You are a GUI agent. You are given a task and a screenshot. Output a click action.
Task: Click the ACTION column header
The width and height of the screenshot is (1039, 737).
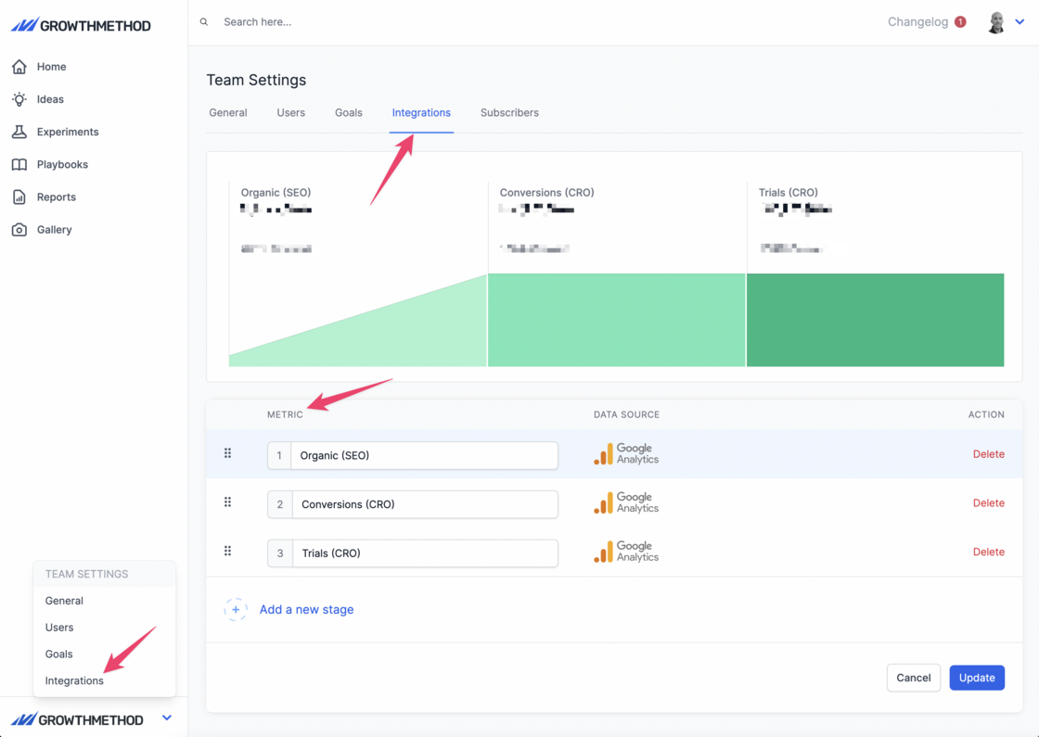tap(986, 414)
